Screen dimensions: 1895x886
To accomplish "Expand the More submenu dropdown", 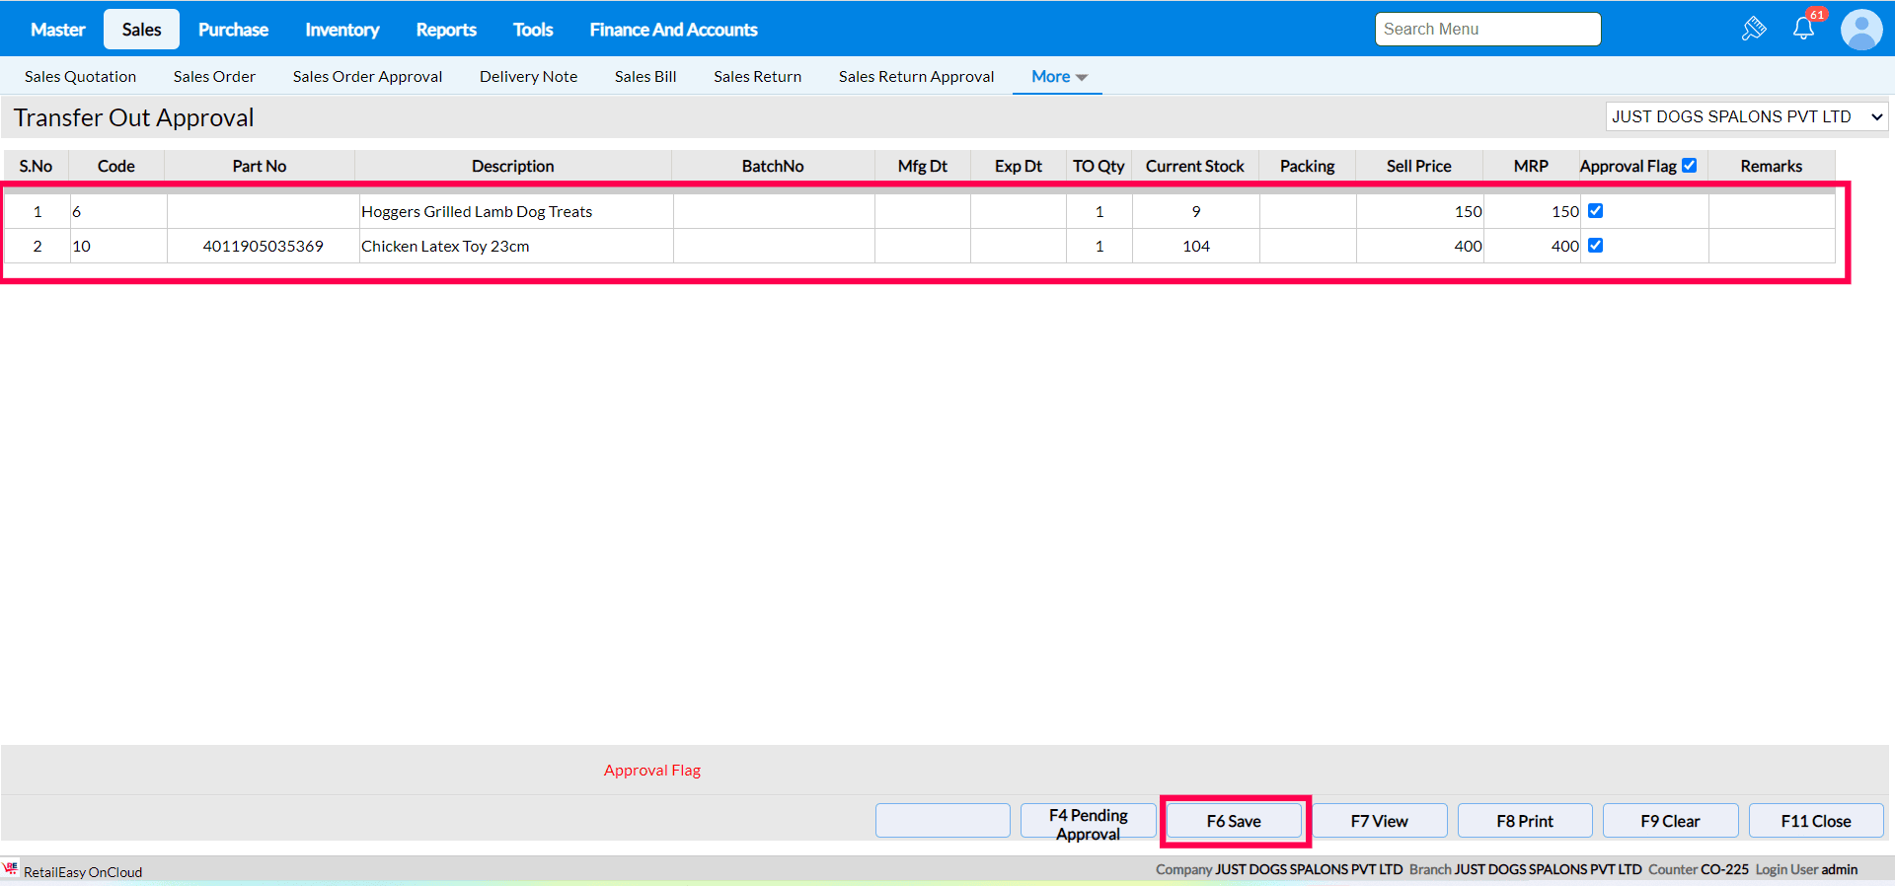I will click(x=1058, y=77).
